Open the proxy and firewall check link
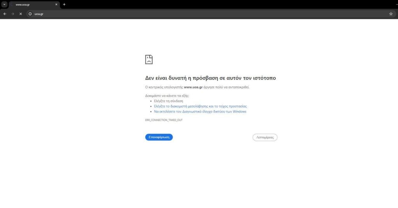 (x=200, y=106)
